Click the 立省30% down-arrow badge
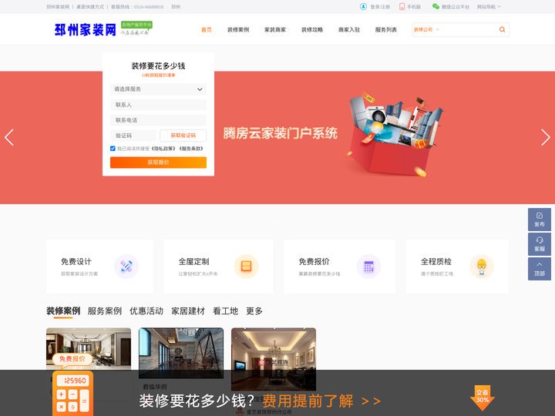The width and height of the screenshot is (555, 416). (482, 398)
